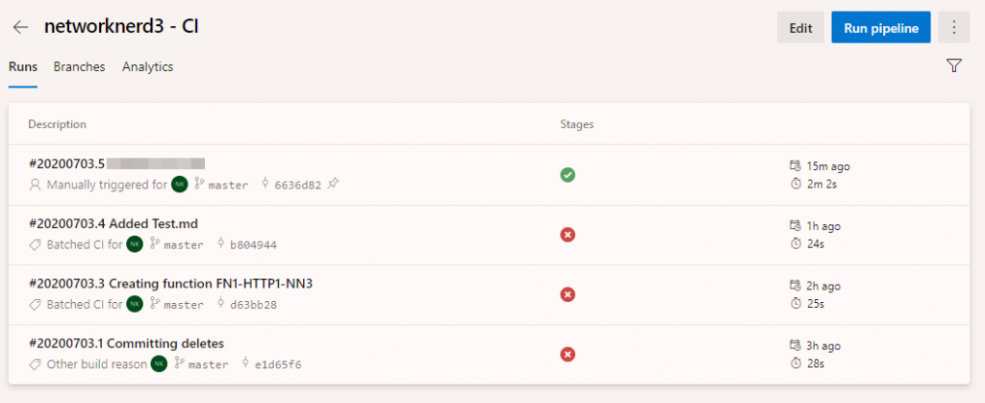Open run #20200703.1 Committing deletes
985x403 pixels.
126,343
